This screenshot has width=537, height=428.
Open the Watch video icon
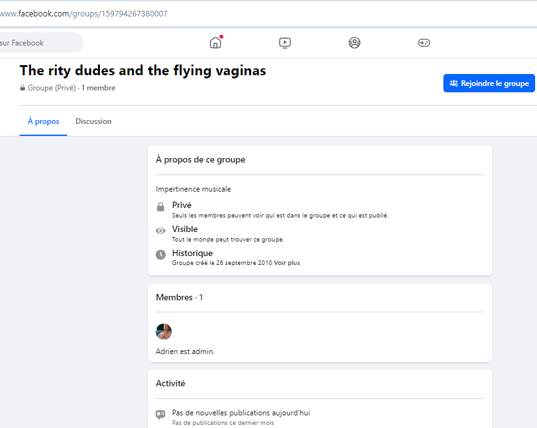(x=285, y=43)
